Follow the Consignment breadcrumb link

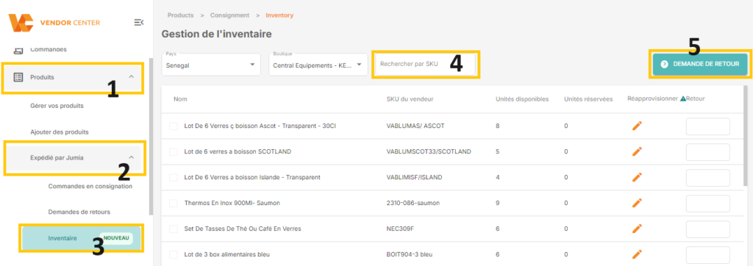coord(229,15)
